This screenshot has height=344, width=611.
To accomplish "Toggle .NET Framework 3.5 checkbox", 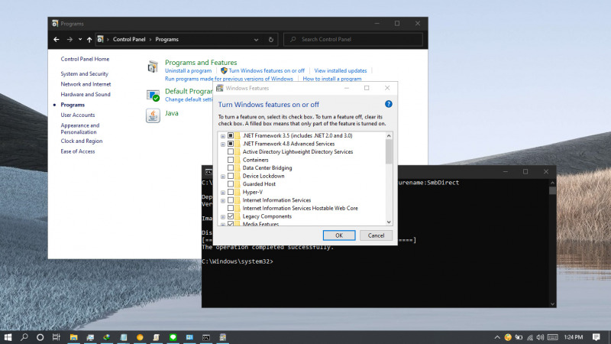I will point(231,135).
